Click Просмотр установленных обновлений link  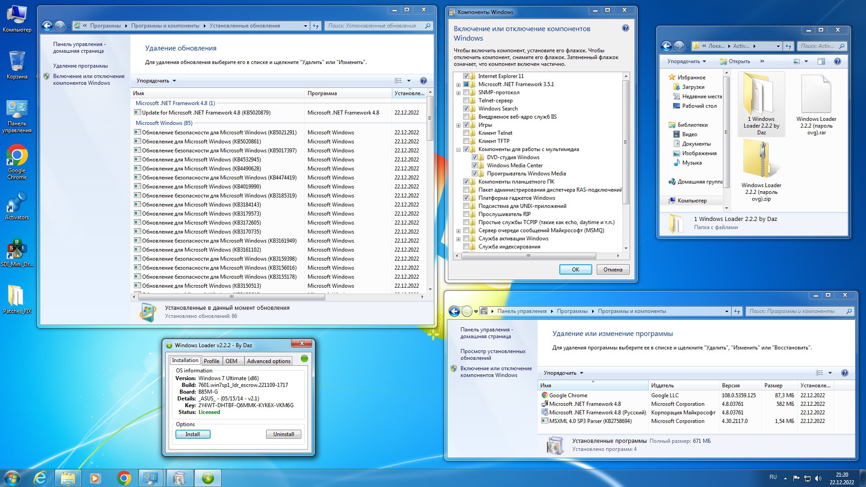pyautogui.click(x=493, y=354)
